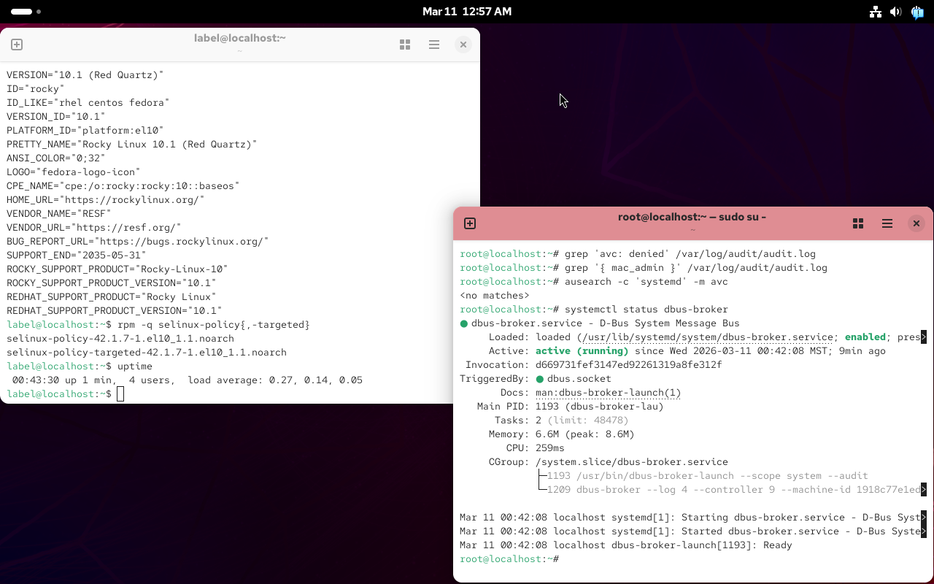This screenshot has height=584, width=934.
Task: Click the wired network status icon
Action: [875, 12]
